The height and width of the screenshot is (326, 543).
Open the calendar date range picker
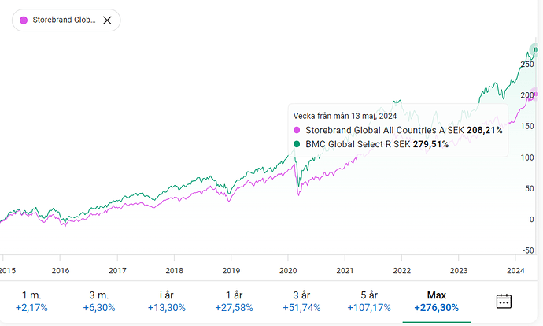(x=504, y=301)
